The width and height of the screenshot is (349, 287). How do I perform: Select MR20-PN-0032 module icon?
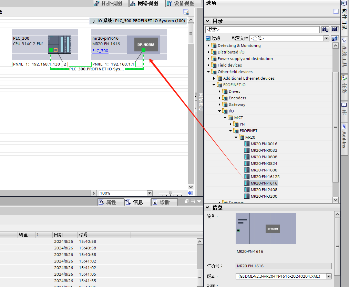pyautogui.click(x=247, y=150)
